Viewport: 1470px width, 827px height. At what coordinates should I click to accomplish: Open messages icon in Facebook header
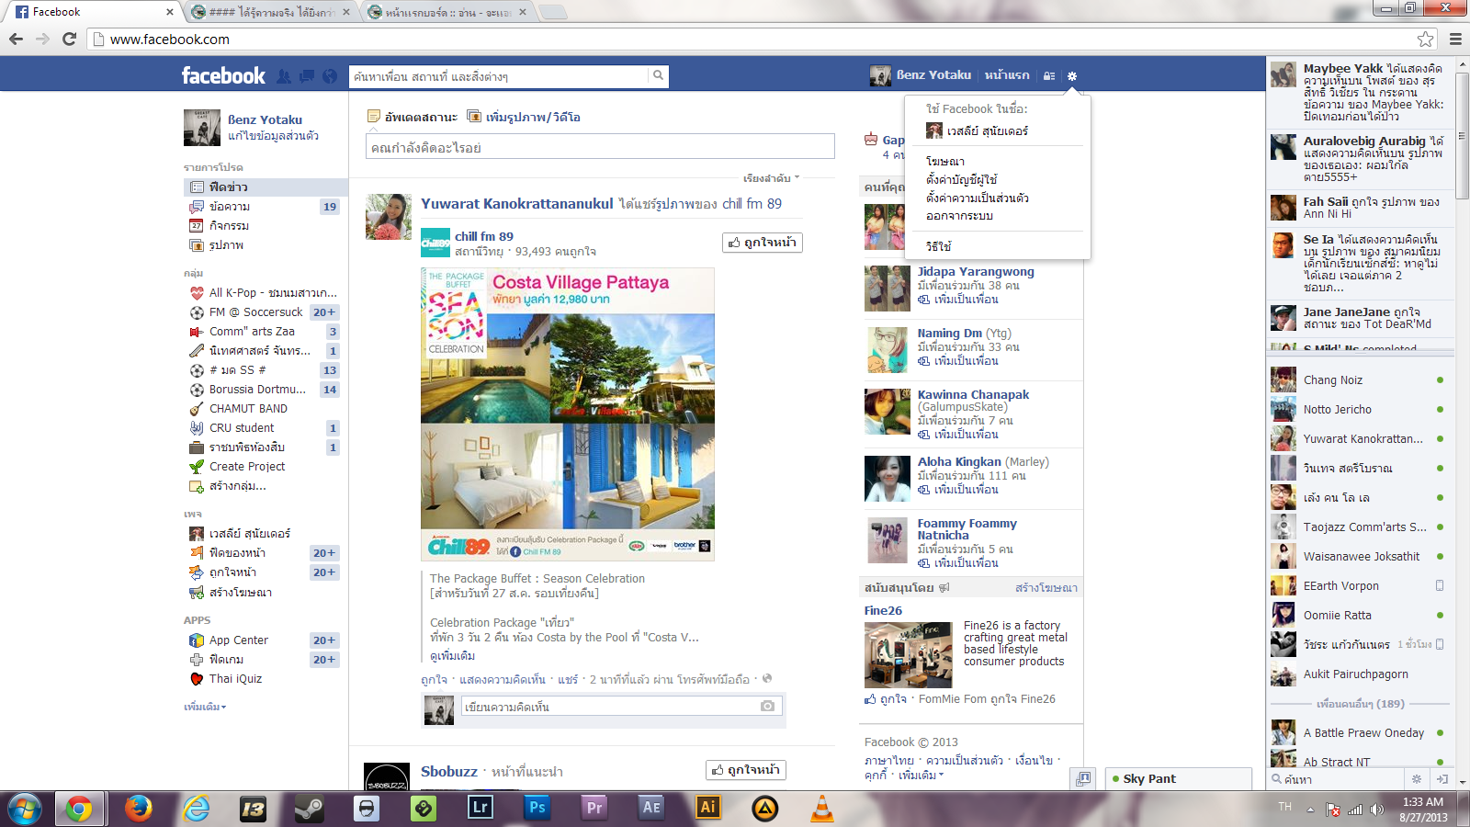point(307,76)
